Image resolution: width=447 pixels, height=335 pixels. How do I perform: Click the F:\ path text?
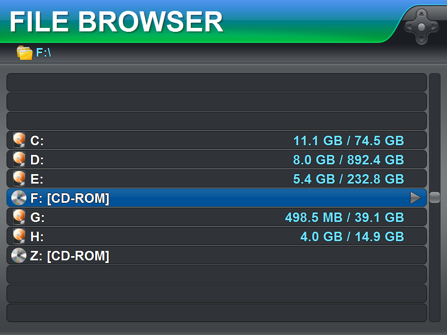point(44,53)
